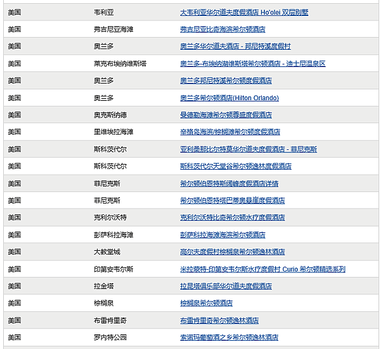
Task: Click the 美国 cell in the 奥克斯纳德 row
Action: pos(15,115)
